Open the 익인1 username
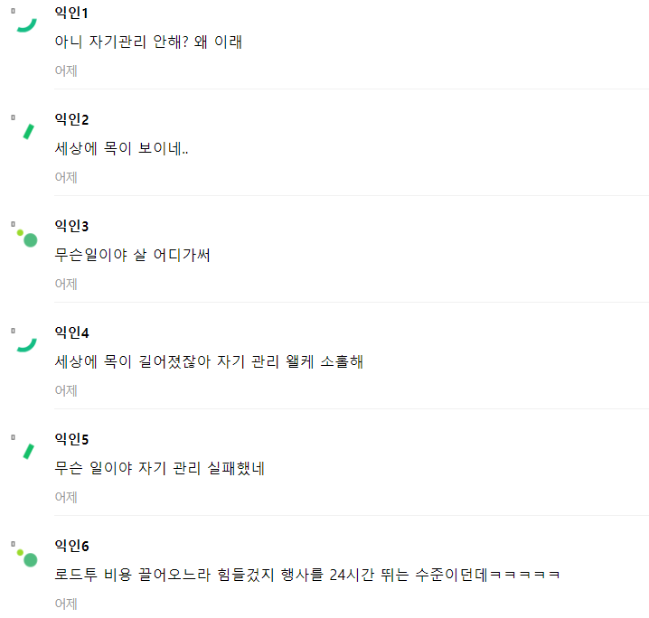This screenshot has width=649, height=618. [71, 13]
